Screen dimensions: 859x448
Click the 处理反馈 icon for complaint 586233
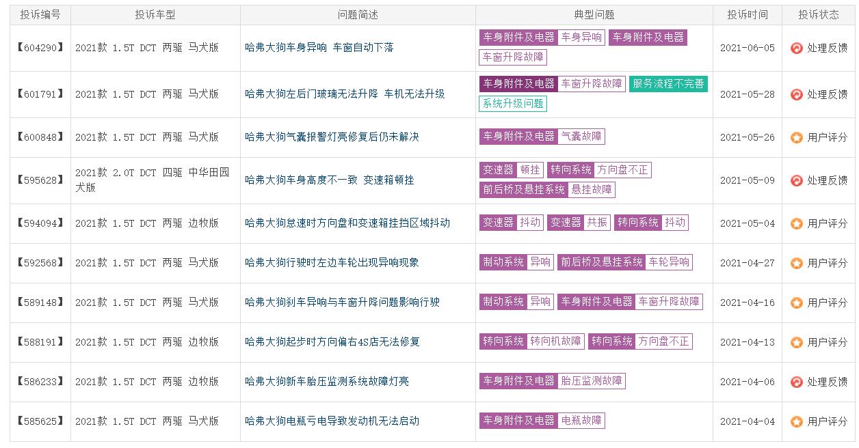point(796,382)
